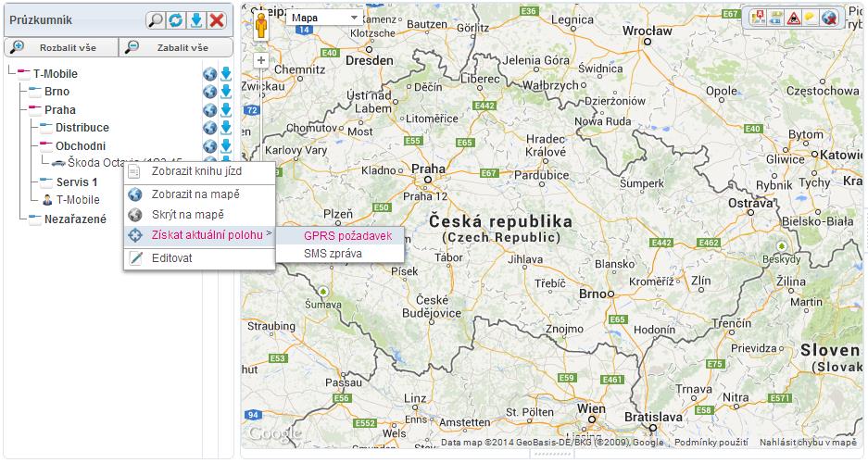Collapse the T-Mobile root folder icon
The height and width of the screenshot is (463, 868).
[23, 73]
